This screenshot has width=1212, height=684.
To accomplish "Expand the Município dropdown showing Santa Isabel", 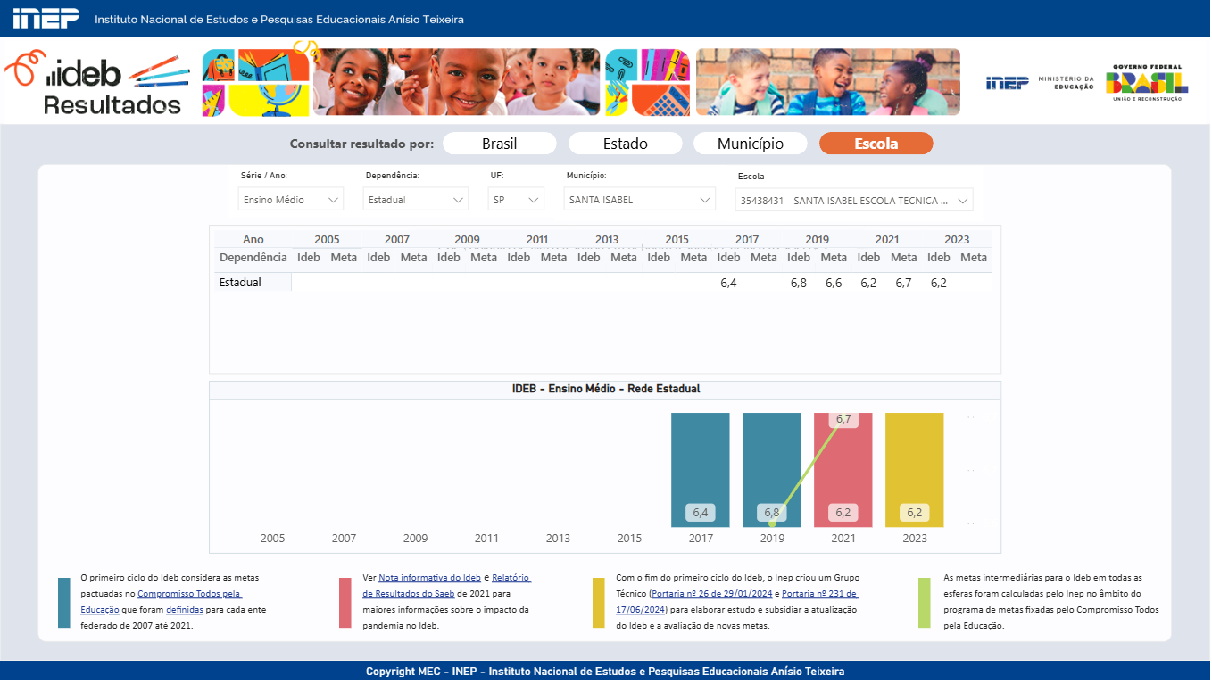I will tap(640, 200).
